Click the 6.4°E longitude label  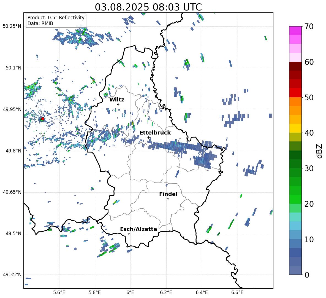[x=202, y=292]
